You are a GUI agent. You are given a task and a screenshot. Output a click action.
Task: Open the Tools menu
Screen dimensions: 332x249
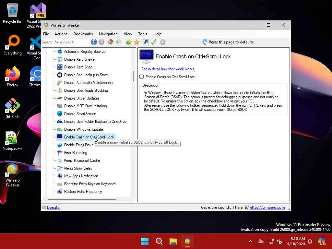143,34
